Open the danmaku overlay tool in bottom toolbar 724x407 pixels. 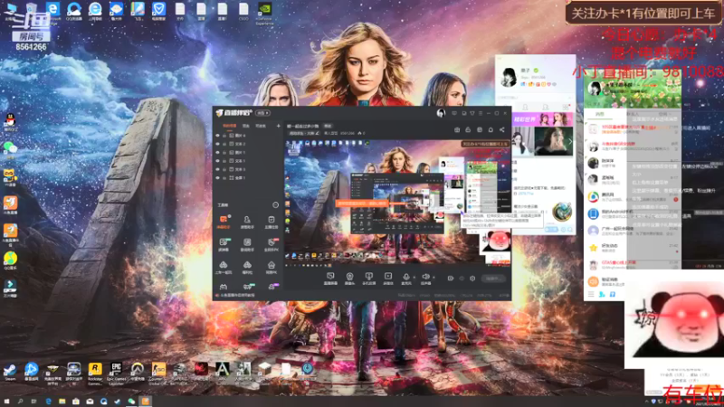[x=330, y=278]
